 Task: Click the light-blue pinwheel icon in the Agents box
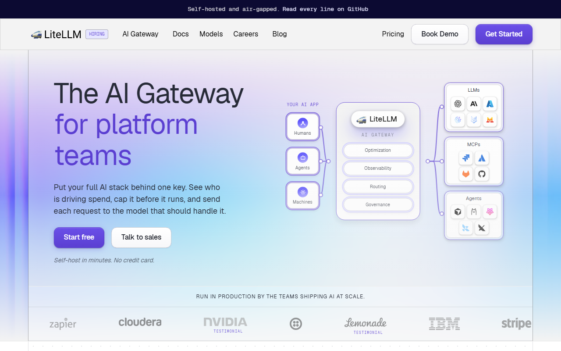[x=466, y=228]
